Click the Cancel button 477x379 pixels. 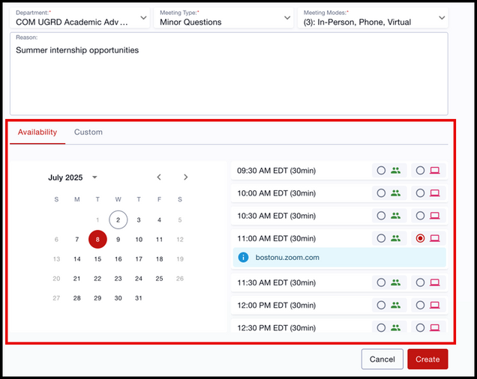point(382,360)
